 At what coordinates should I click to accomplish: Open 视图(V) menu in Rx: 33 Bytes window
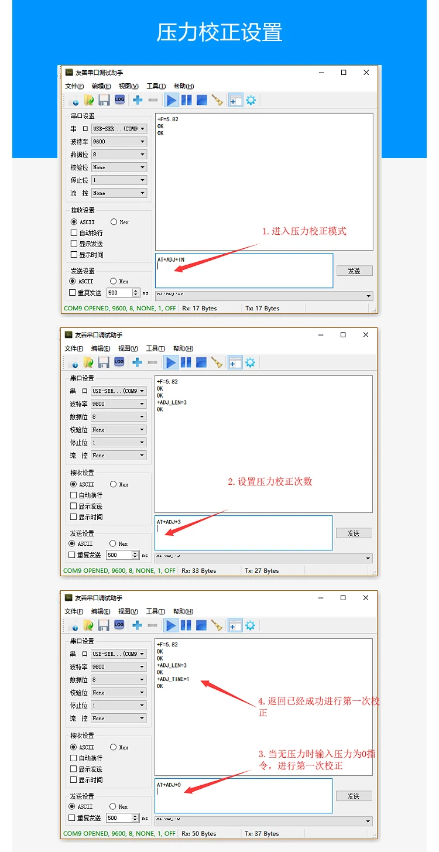coord(128,348)
